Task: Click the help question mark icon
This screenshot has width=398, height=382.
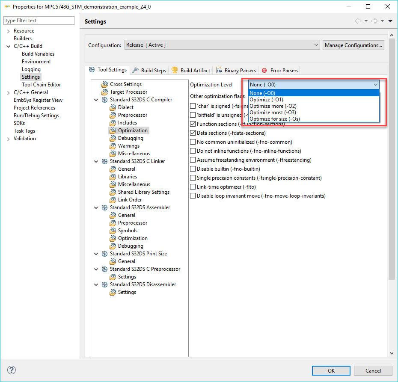Action: tap(12, 370)
